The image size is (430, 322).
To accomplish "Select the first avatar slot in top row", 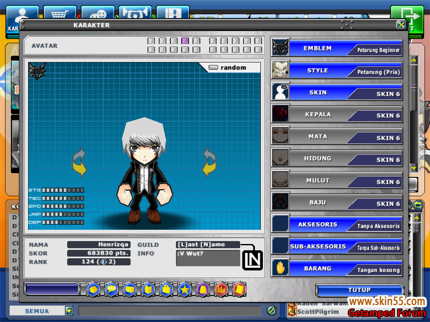I will coord(151,41).
